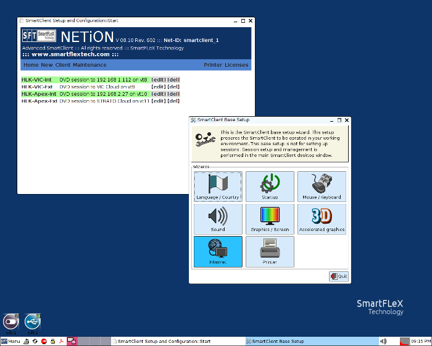Screen dimensions: 432x346
Task: Open the Mouse / Keyboard wizard
Action: point(322,186)
